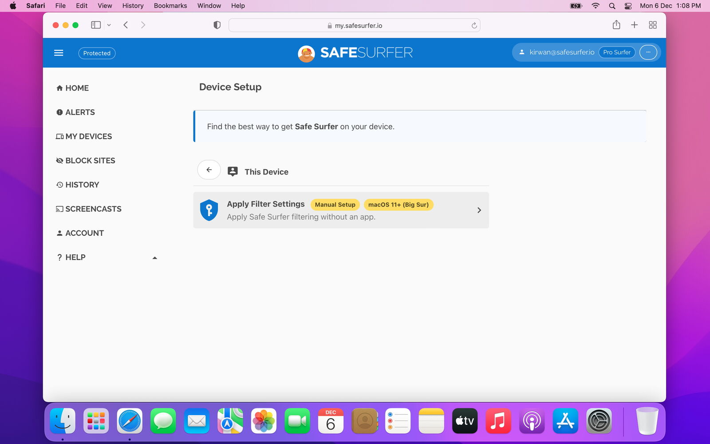Open the Apple menu
The image size is (710, 444).
coord(13,6)
